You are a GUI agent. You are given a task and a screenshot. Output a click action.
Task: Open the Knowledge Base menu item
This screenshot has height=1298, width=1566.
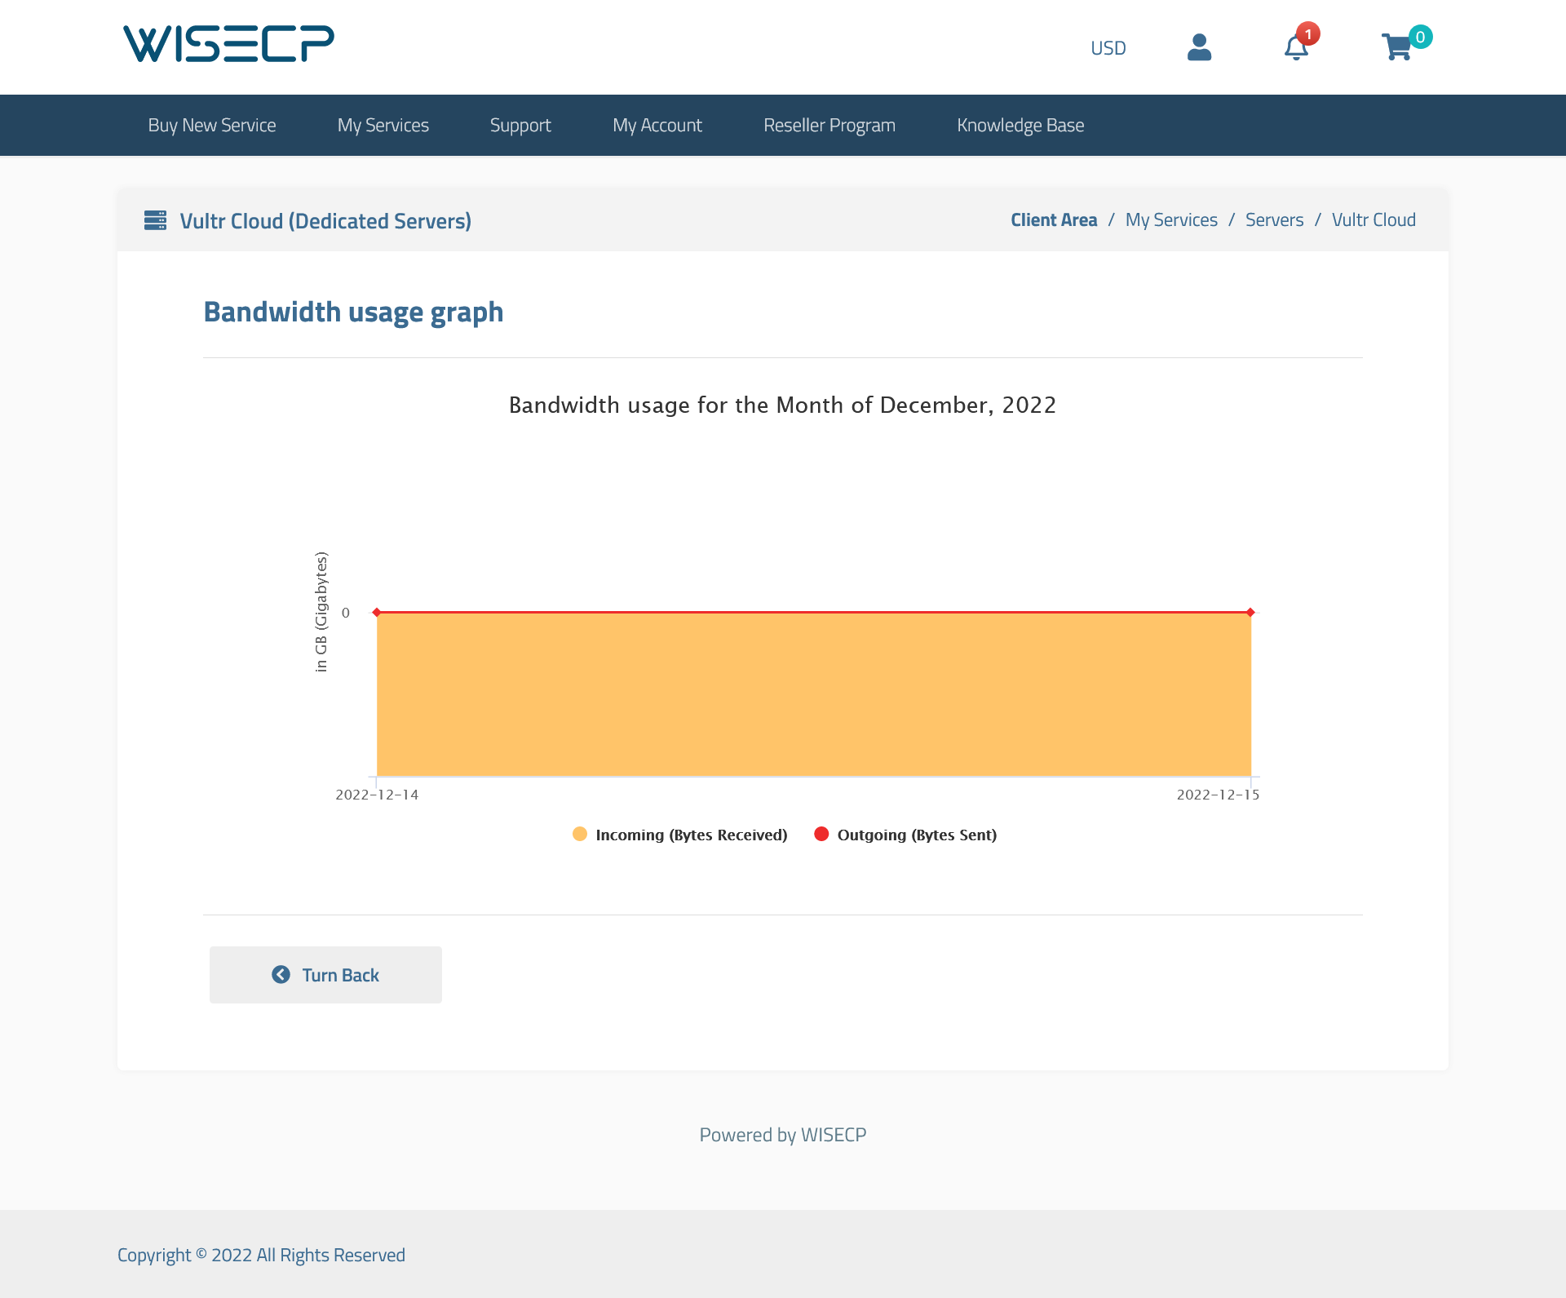[1020, 125]
